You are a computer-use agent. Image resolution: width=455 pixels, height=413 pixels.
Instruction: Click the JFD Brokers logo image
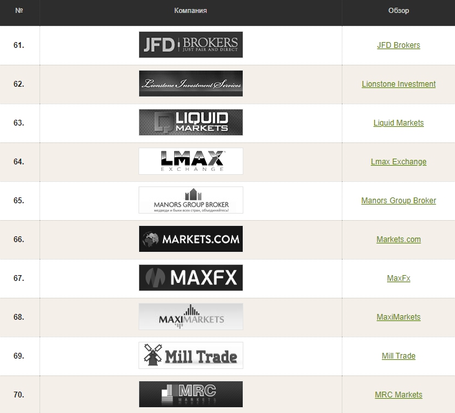tap(191, 45)
